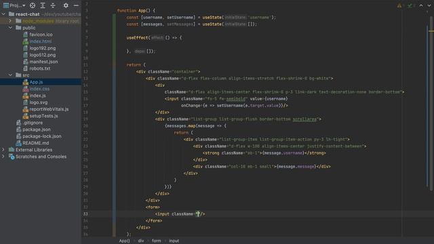Click the Scratches and Consoles icon
Viewport: 434px width, 244px height.
12,157
